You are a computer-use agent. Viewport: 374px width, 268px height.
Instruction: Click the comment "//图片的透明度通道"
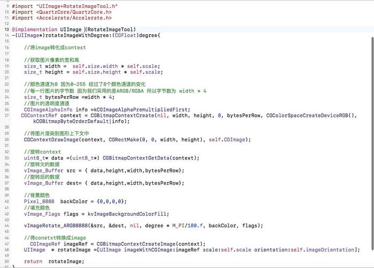pyautogui.click(x=47, y=104)
